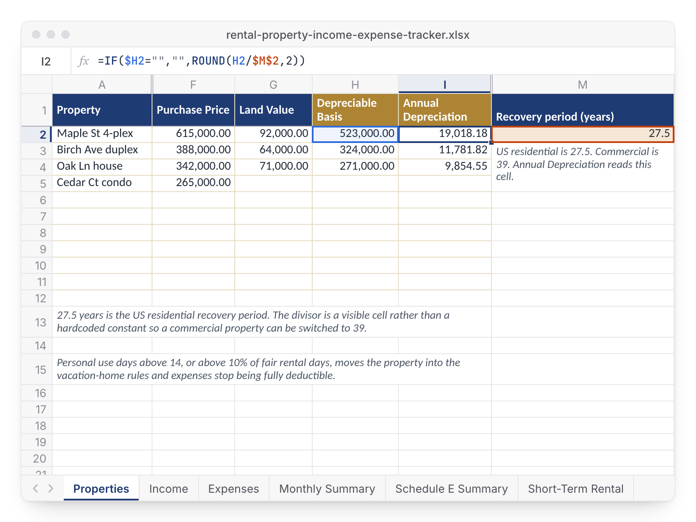Select cell Oak Ln house

(102, 167)
